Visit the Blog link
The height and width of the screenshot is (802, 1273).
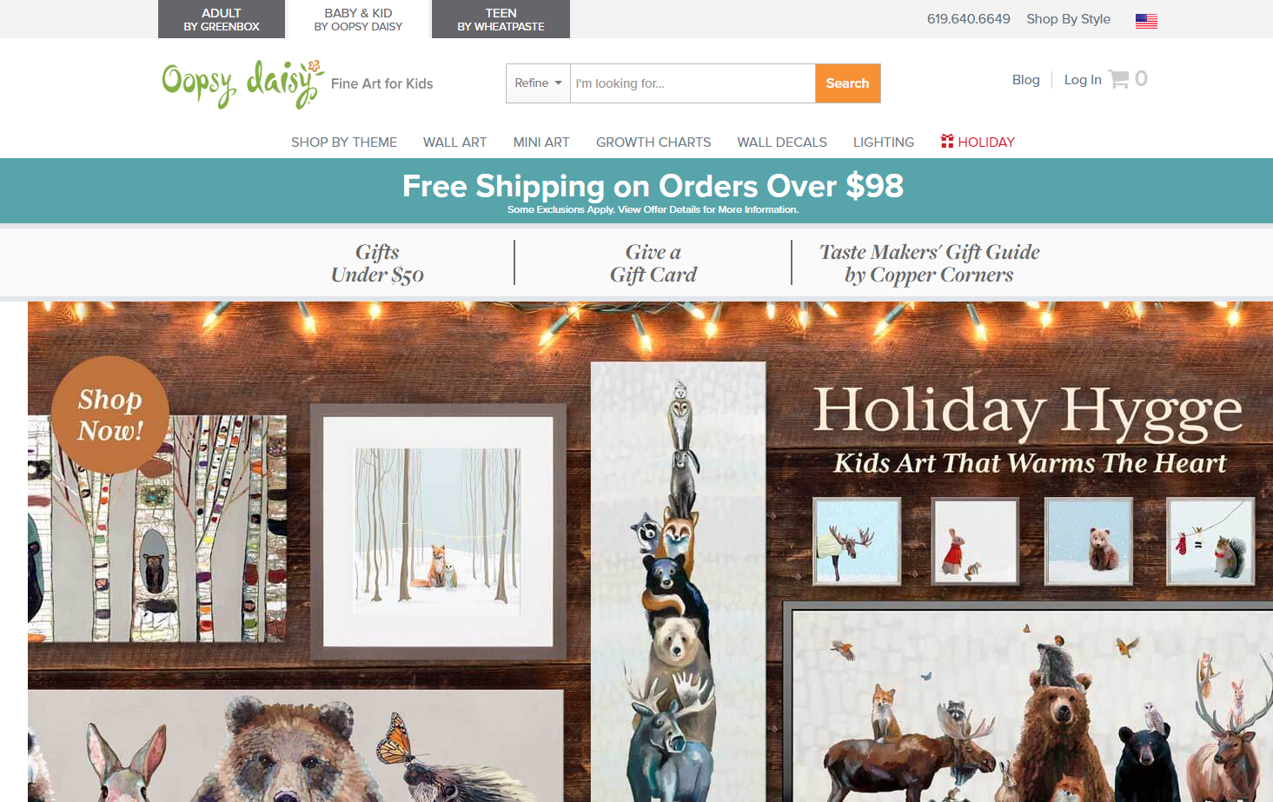pos(1025,80)
